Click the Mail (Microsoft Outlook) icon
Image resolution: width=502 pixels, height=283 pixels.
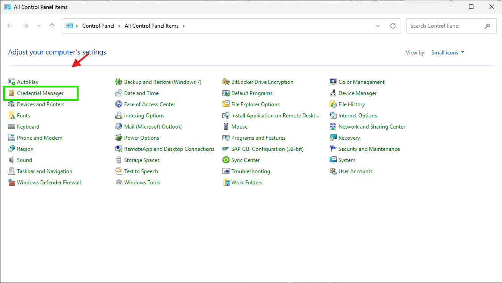coord(119,127)
